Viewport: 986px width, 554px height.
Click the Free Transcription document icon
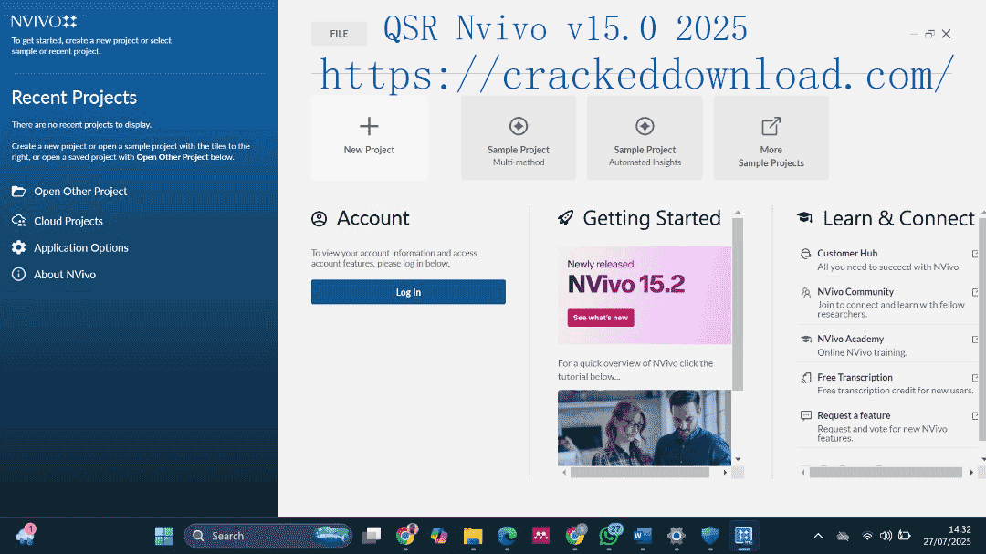[805, 378]
